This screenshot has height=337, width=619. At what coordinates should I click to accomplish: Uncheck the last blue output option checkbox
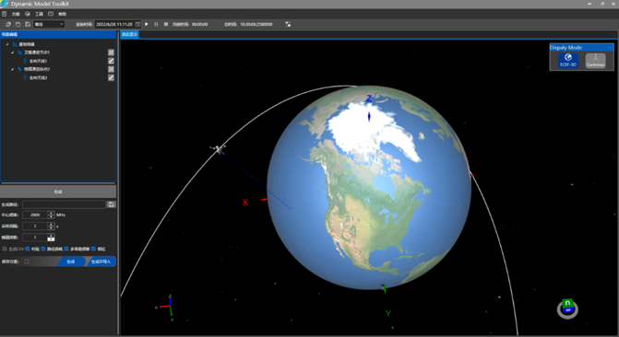(93, 249)
